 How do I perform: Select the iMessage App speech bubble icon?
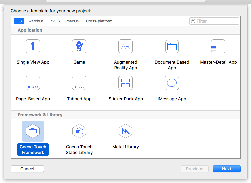point(172,83)
